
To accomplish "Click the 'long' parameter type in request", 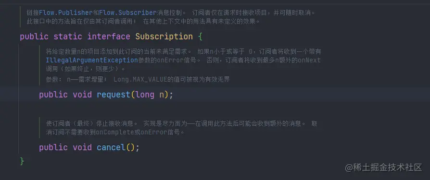I will pyautogui.click(x=145, y=95).
